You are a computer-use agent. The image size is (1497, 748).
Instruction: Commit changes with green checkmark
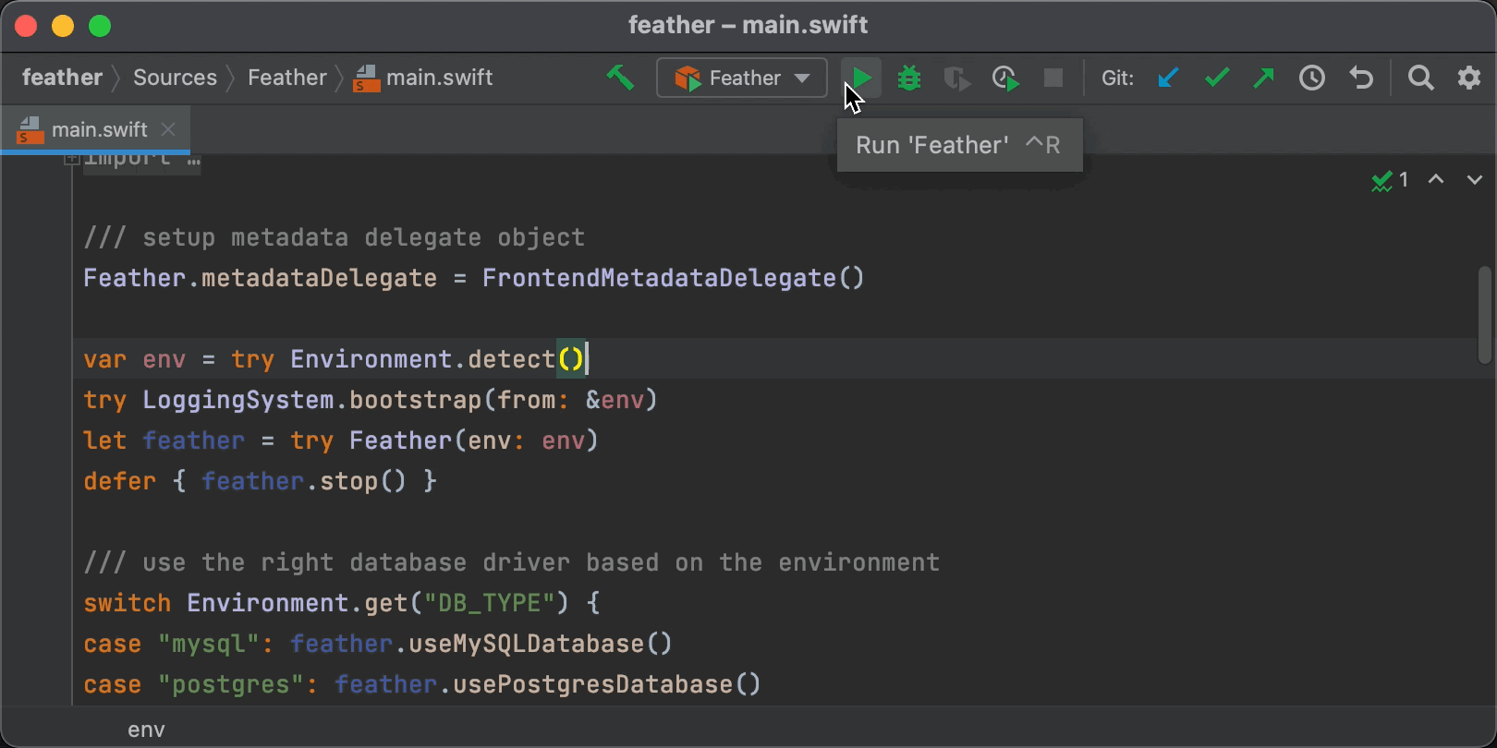tap(1217, 78)
